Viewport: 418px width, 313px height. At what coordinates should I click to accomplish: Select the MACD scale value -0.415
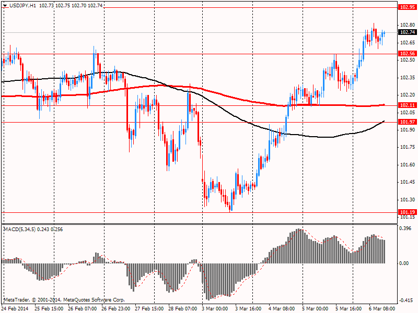(x=405, y=300)
